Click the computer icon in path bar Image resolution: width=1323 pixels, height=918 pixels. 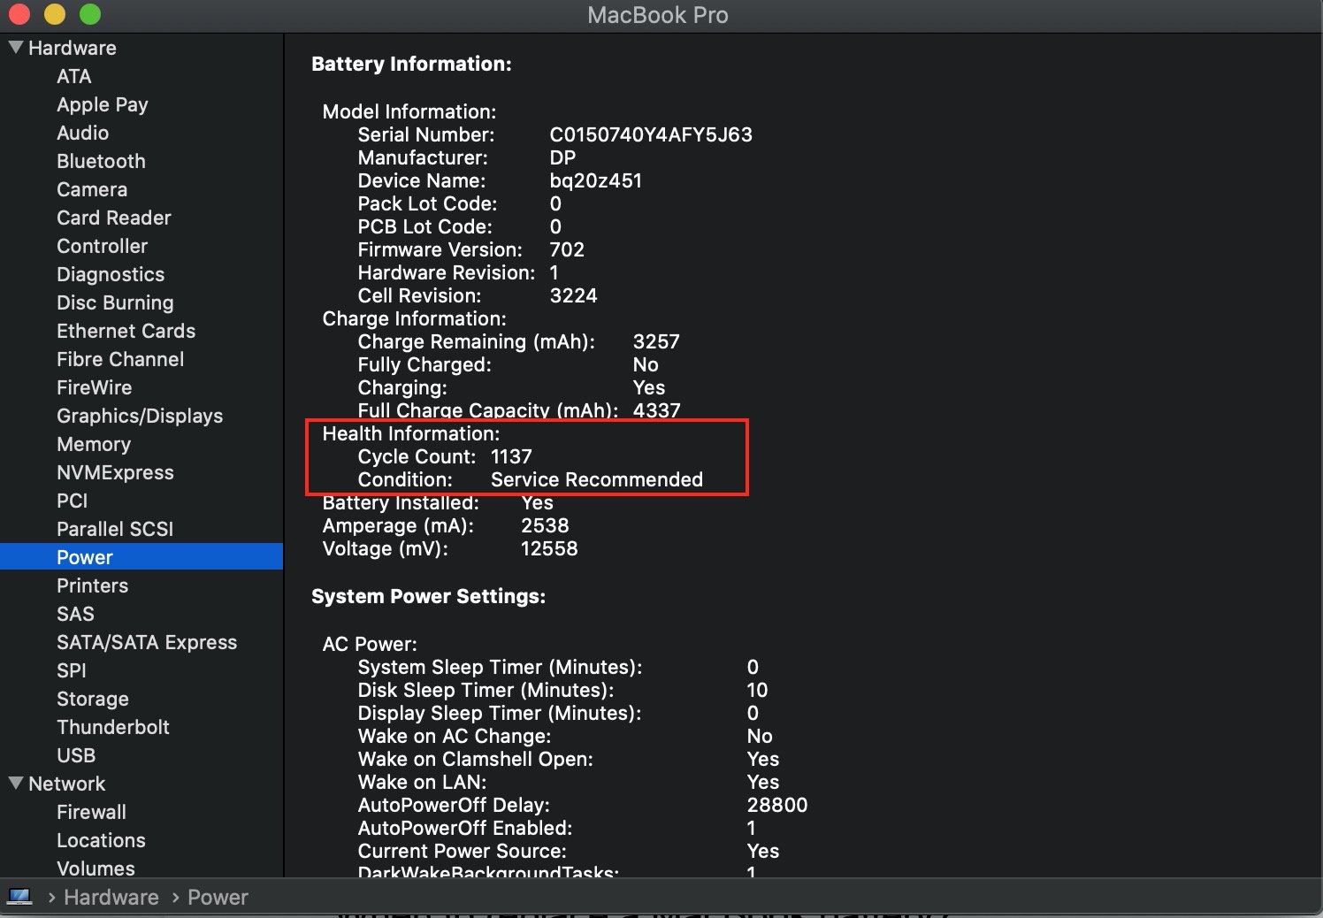coord(19,897)
